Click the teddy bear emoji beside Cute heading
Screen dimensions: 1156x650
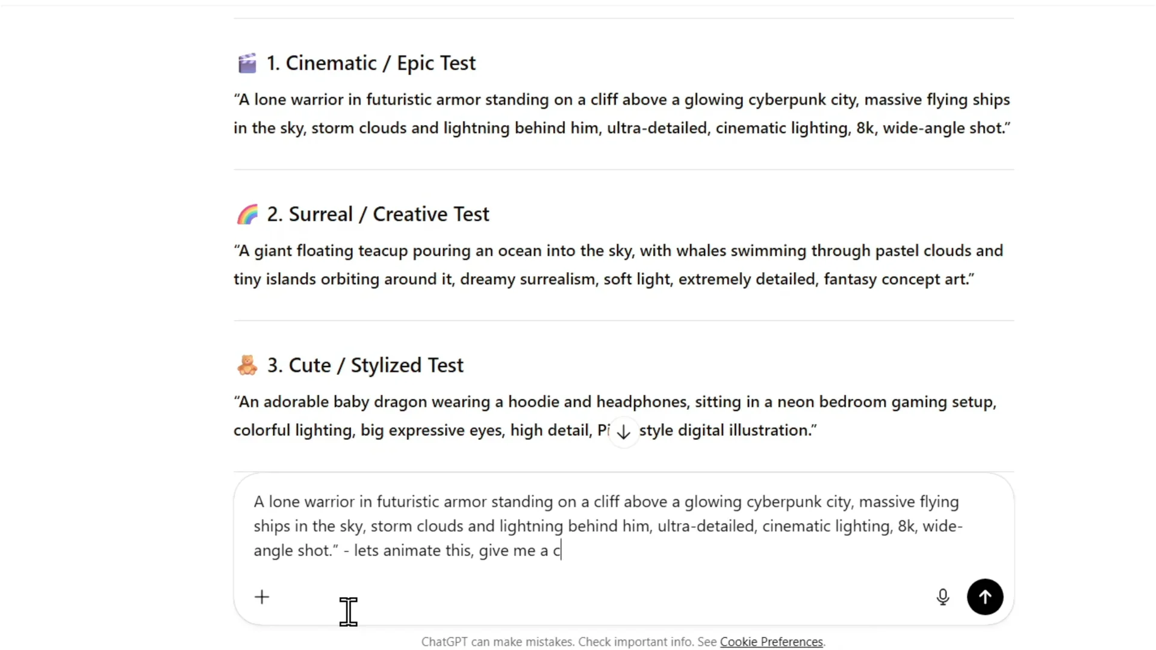(247, 365)
